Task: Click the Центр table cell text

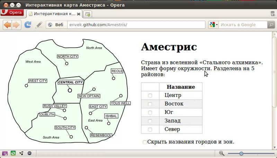Action: (x=173, y=95)
